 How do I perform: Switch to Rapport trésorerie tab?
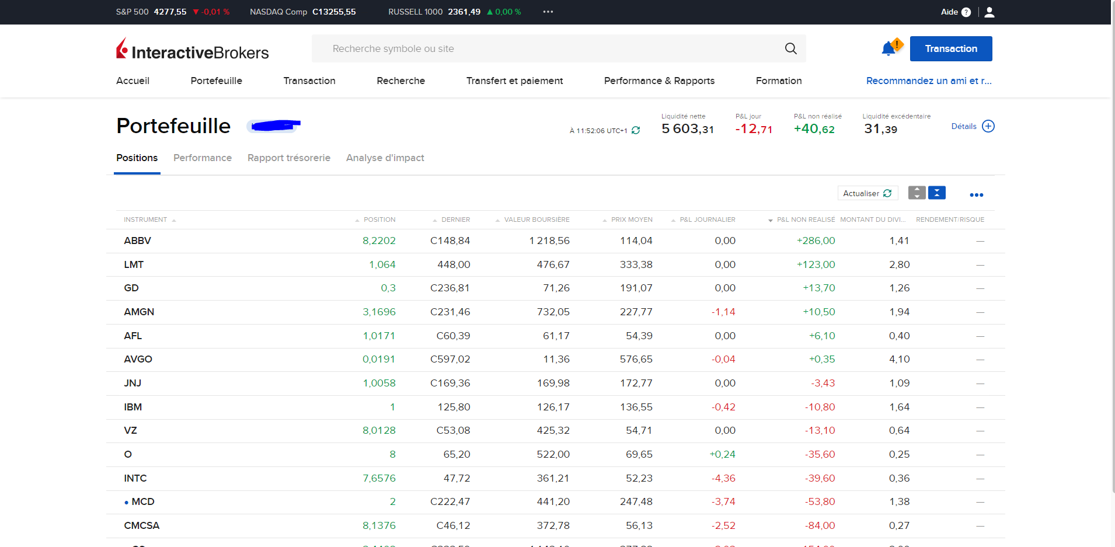[289, 158]
